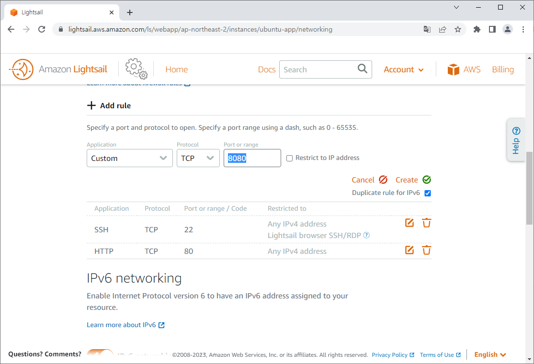Open the TCP protocol dropdown
This screenshot has height=364, width=534.
point(198,158)
